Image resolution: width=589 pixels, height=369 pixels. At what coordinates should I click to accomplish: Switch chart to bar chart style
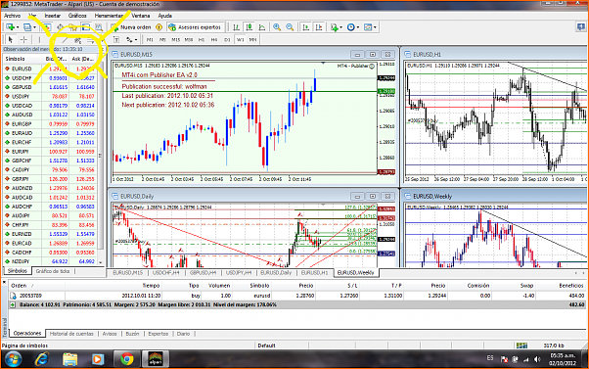(x=236, y=27)
